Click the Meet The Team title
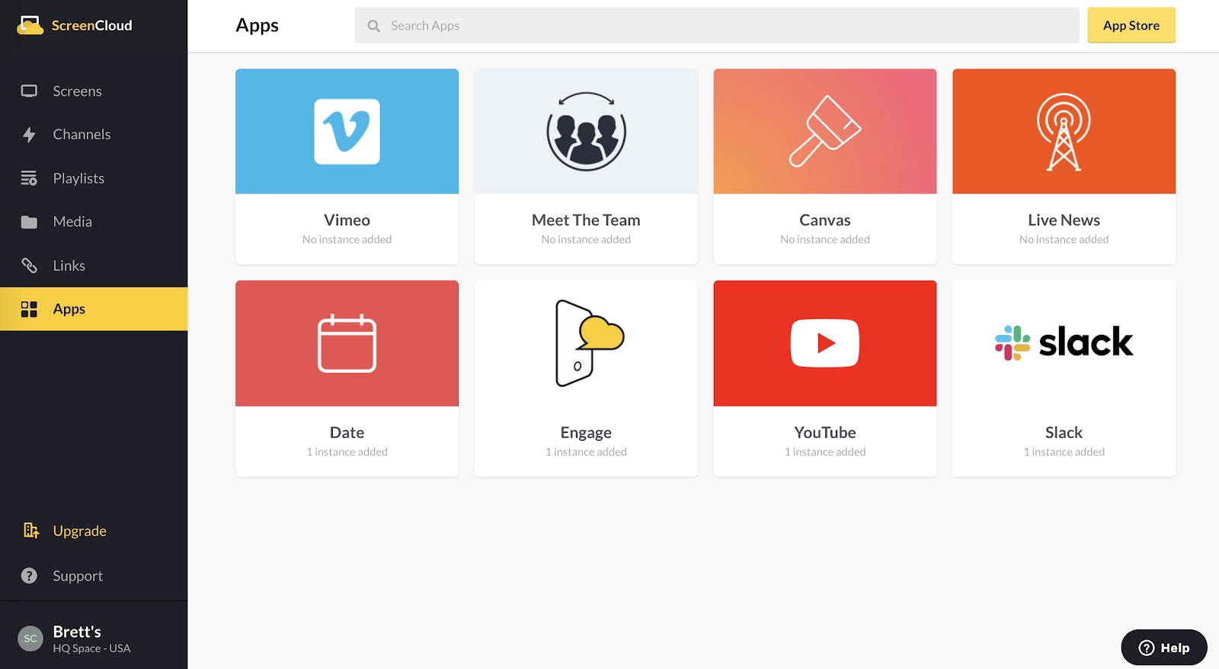 pyautogui.click(x=586, y=220)
